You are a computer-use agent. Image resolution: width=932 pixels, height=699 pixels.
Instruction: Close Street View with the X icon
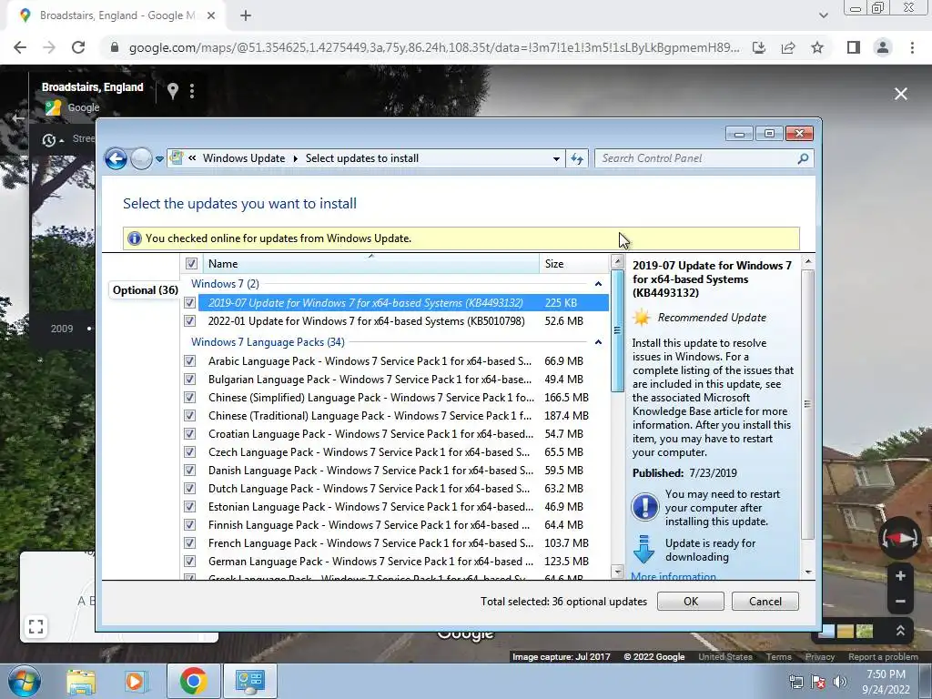pos(900,94)
